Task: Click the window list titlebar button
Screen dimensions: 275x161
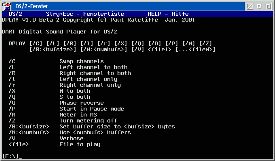Action: 250,6
